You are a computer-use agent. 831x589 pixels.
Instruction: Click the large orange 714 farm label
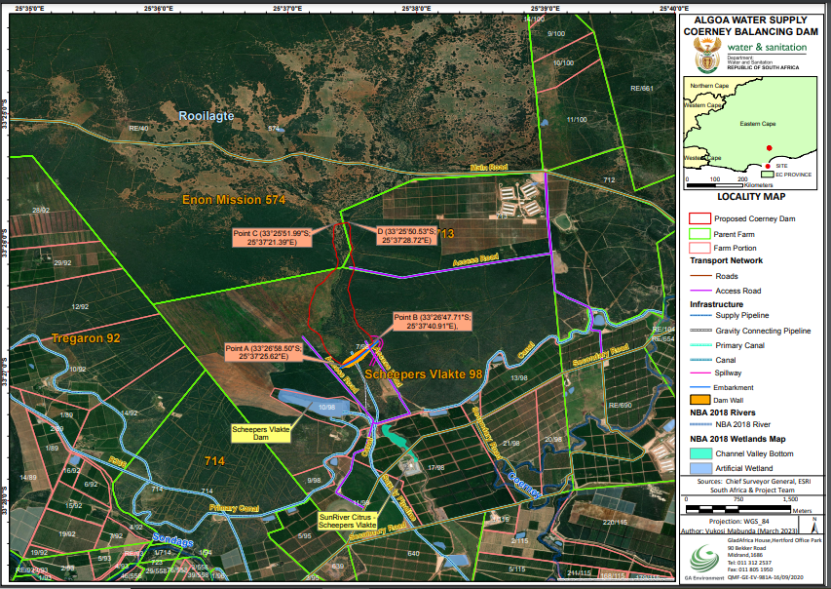[214, 461]
